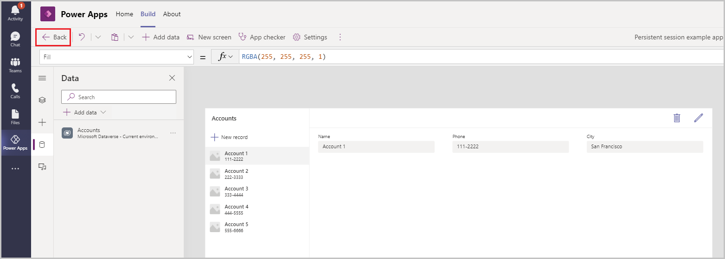Click the Account 2 image thumbnail
The width and height of the screenshot is (725, 259).
[x=215, y=174]
